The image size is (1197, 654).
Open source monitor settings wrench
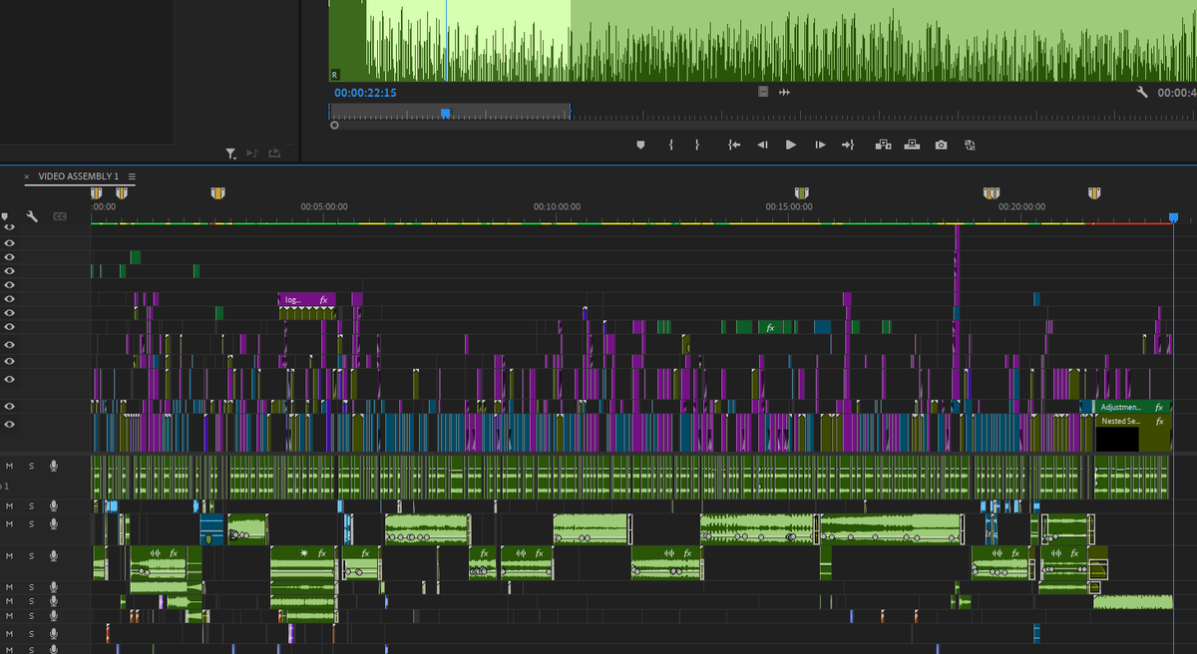(x=1142, y=92)
